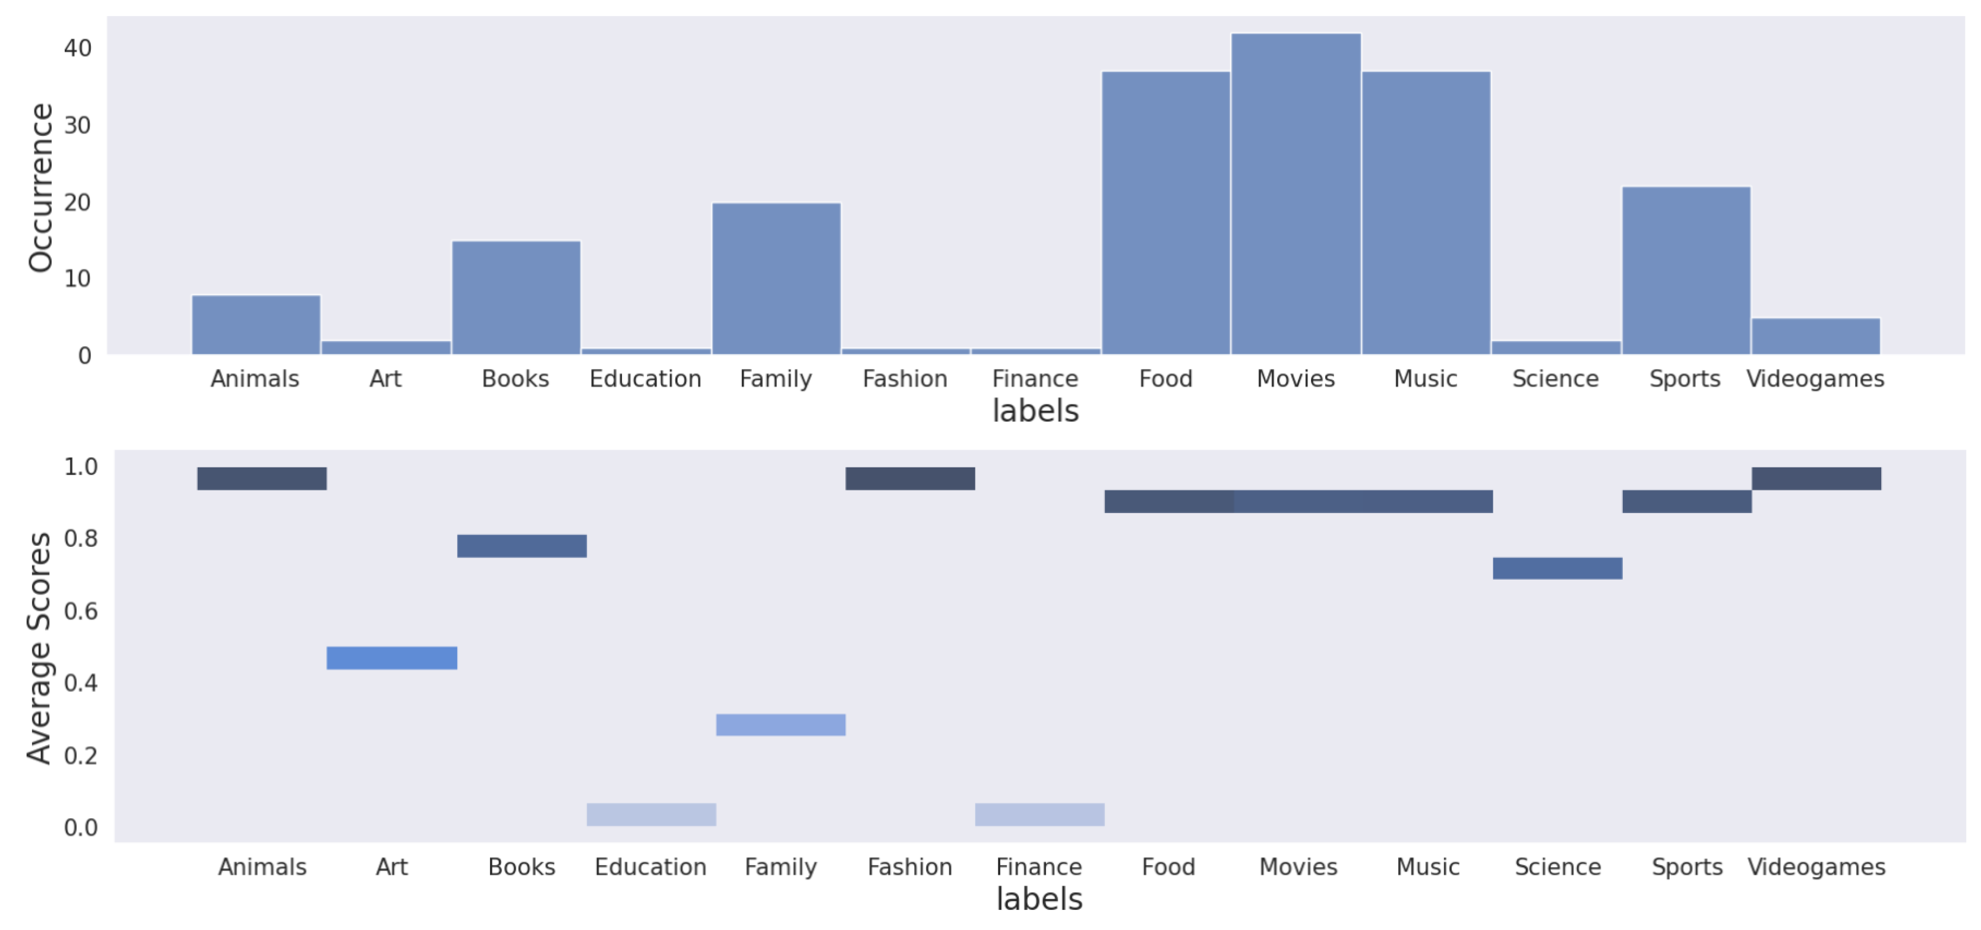Click the Books bar in Occurrence histogram

tap(515, 298)
